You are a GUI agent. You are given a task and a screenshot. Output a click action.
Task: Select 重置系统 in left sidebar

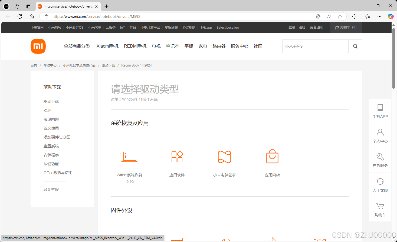51,146
